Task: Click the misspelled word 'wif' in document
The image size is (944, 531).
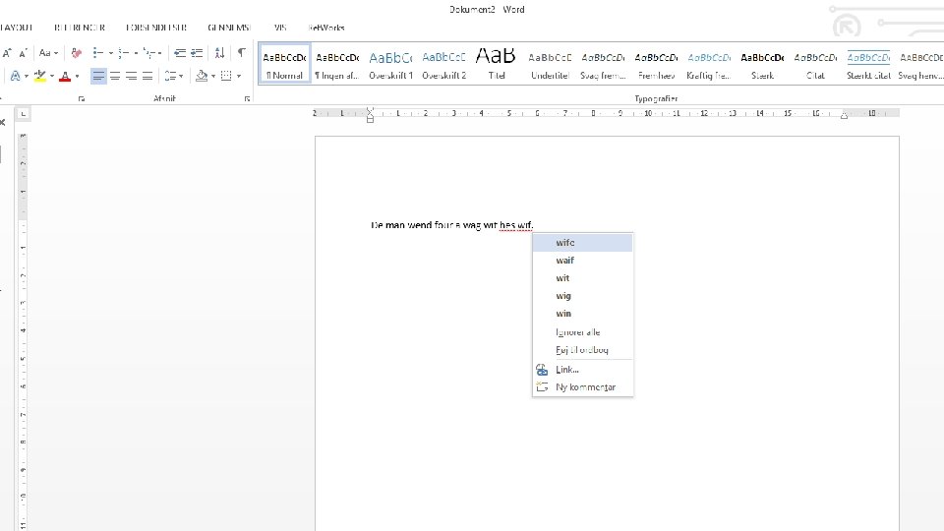Action: point(524,225)
